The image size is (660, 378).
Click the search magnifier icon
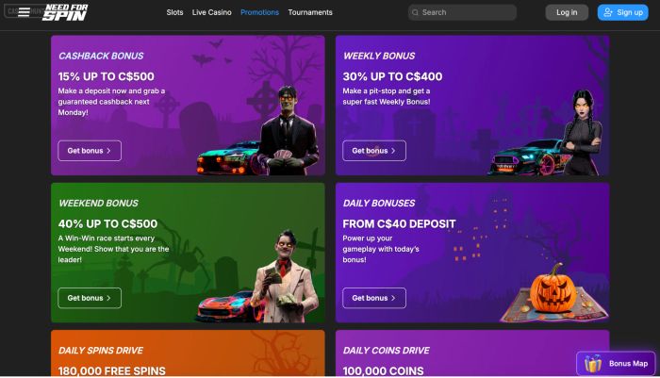(x=415, y=12)
